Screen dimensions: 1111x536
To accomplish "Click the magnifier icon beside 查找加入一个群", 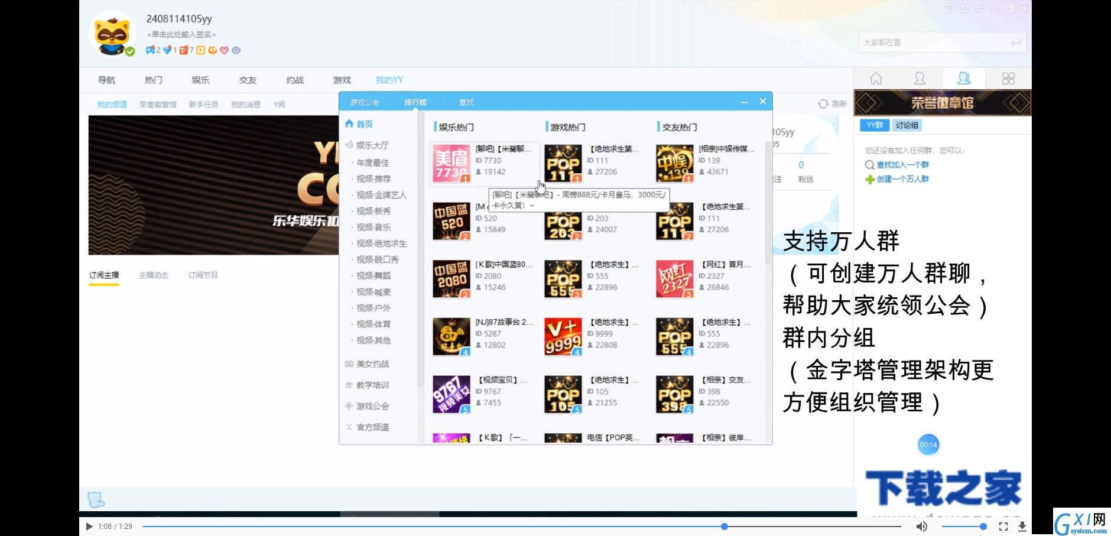I will point(869,165).
